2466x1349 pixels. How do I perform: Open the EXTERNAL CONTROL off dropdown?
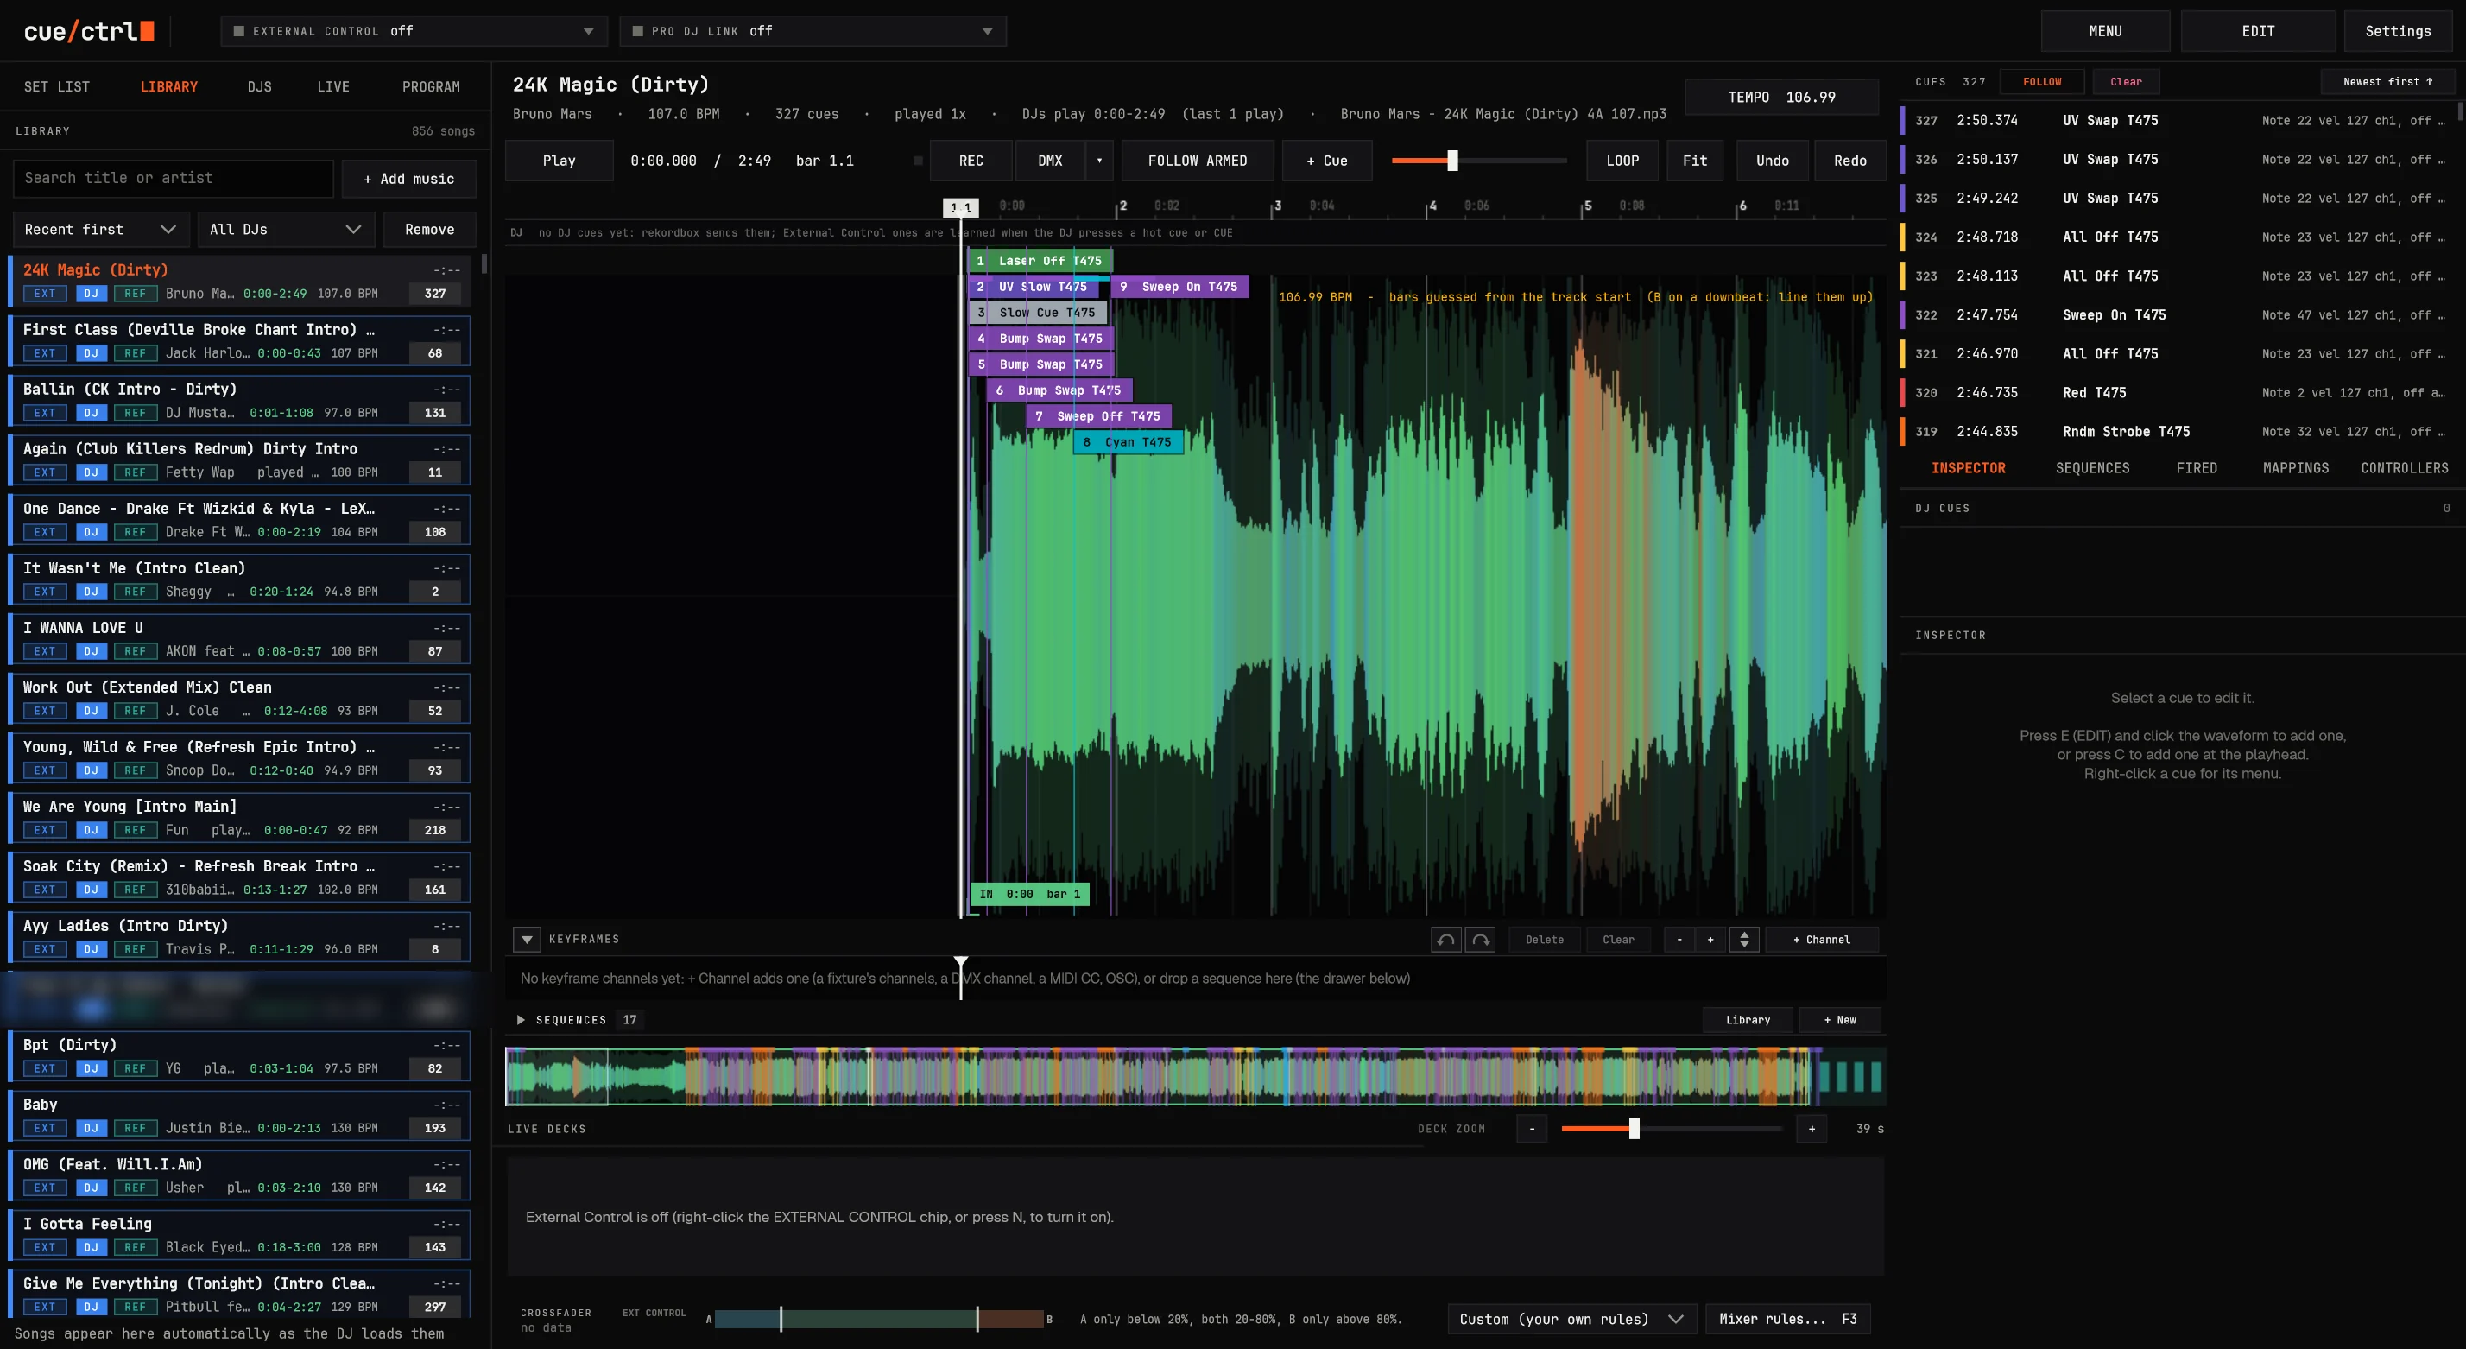(x=414, y=32)
